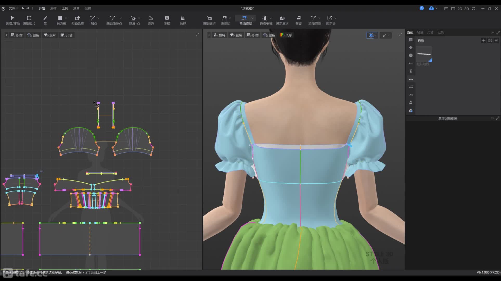Open the 素材 menu tab

[53, 8]
